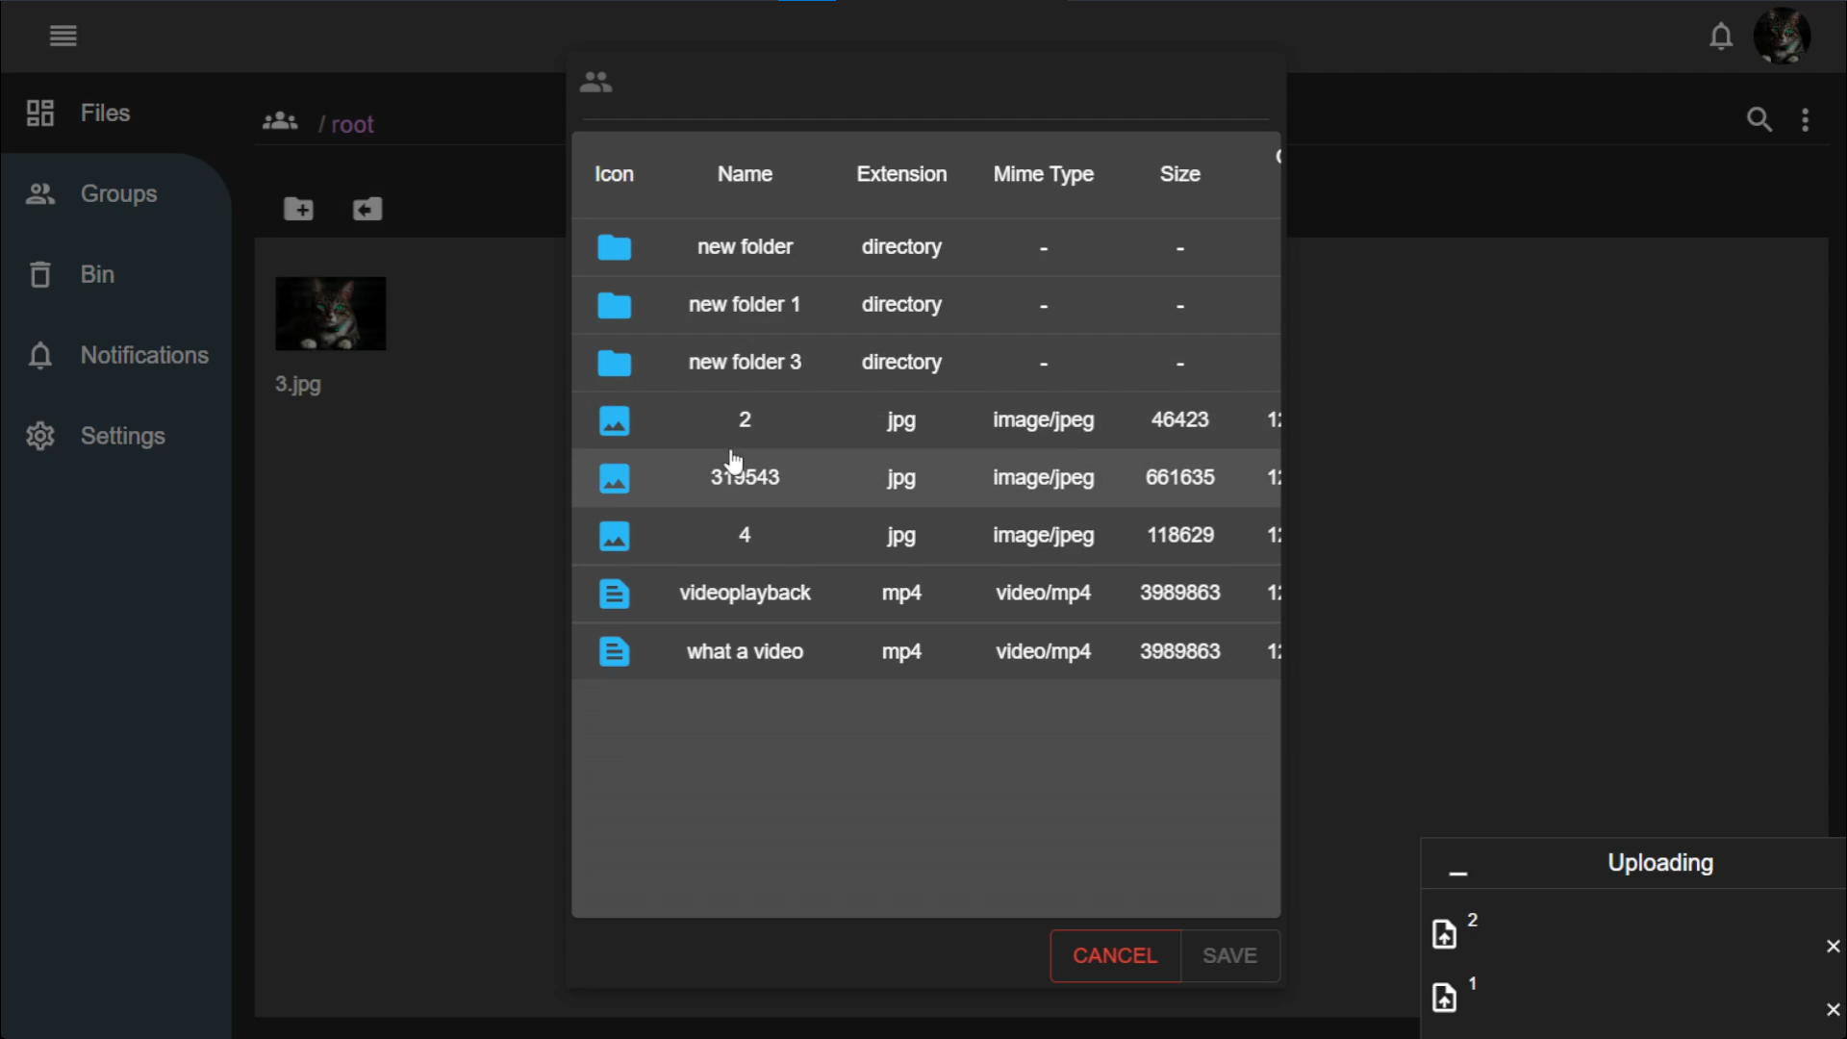Open the 3.jpg cat thumbnail

330,313
